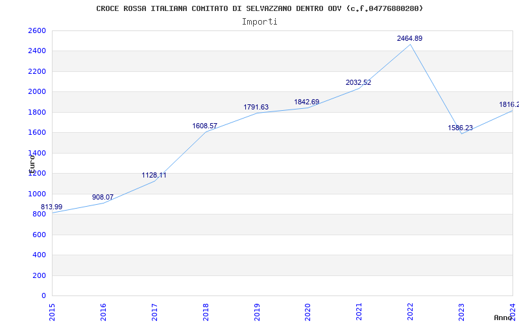Click the 2032.52 data label
Screen dimensions: 519x324
(x=359, y=83)
